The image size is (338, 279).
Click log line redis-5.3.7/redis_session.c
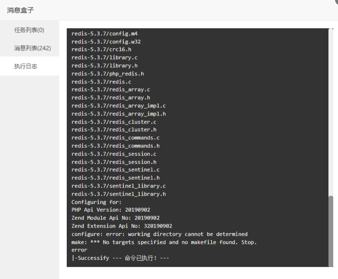point(114,154)
